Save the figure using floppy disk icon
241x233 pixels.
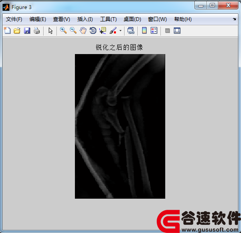click(27, 30)
